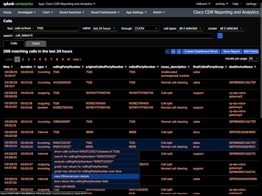Screen dimensions: 262x196
Task: Click SEP000000000580 device name
Action: pyautogui.click(x=243, y=179)
